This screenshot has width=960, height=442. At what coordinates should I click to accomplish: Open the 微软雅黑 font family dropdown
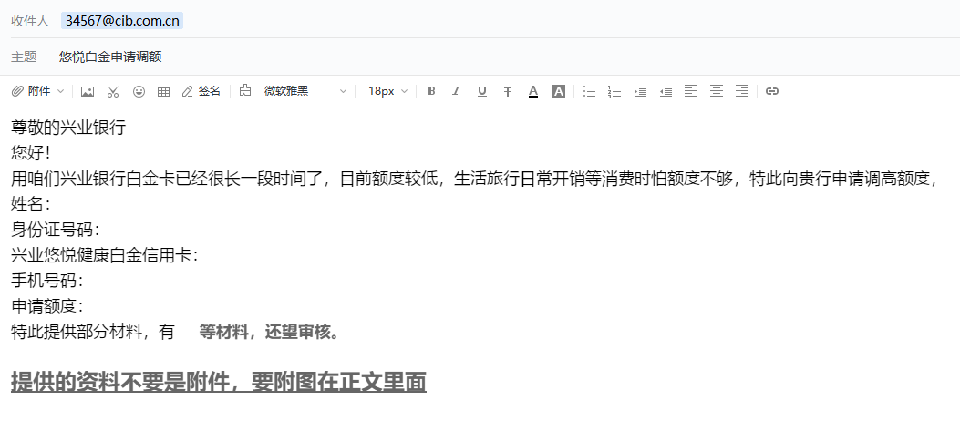[x=305, y=91]
